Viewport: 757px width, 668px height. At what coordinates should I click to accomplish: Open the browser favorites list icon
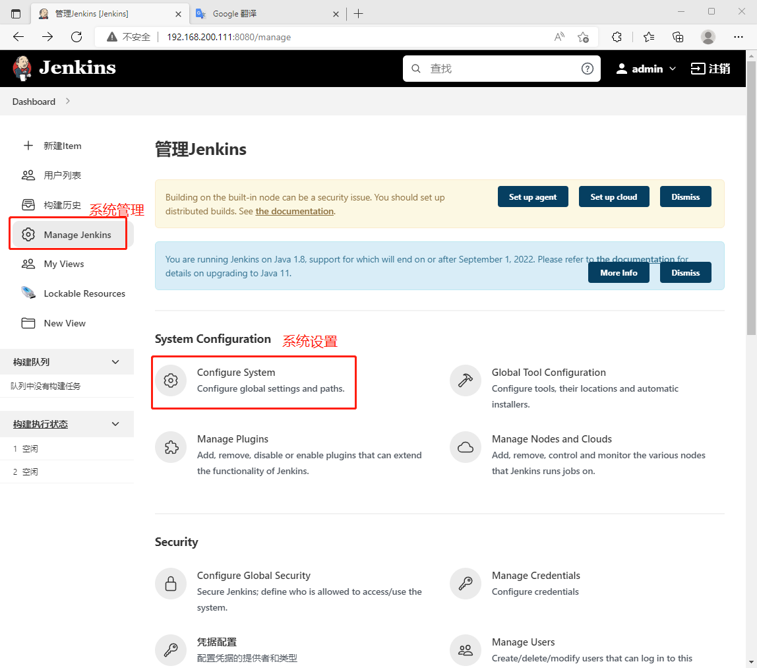tap(649, 37)
